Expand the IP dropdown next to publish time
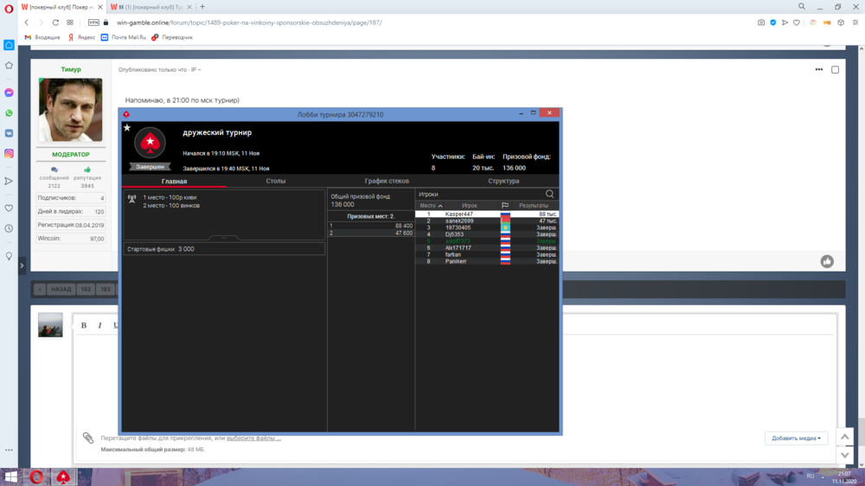This screenshot has height=486, width=865. 195,70
